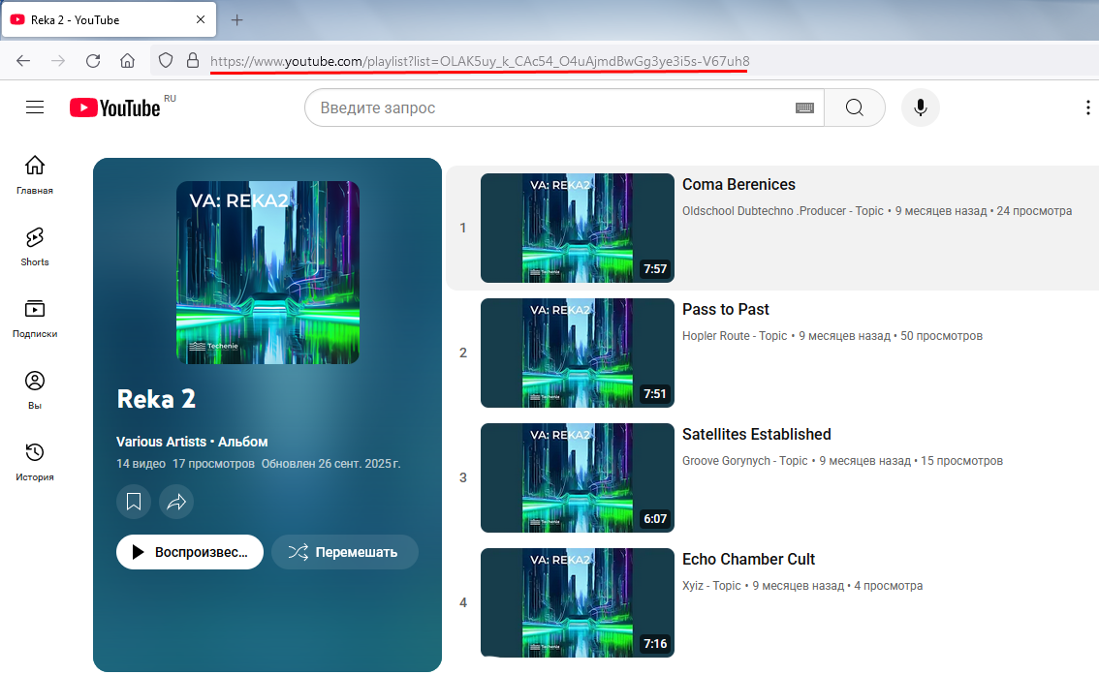The width and height of the screenshot is (1099, 675).
Task: Shuffle playlist with Перемешать button
Action: pyautogui.click(x=345, y=552)
